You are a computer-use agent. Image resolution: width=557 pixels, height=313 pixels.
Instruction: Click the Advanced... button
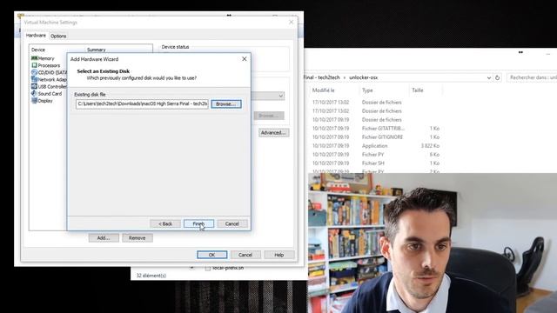(273, 132)
